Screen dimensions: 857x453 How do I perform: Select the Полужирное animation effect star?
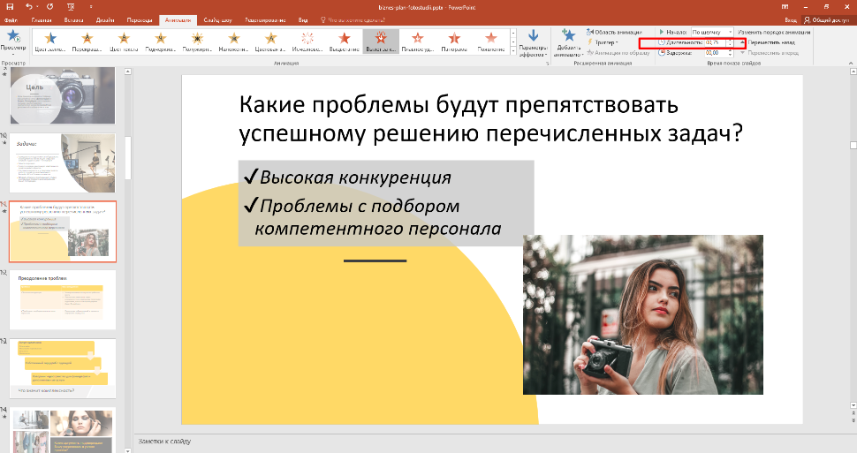coord(197,41)
